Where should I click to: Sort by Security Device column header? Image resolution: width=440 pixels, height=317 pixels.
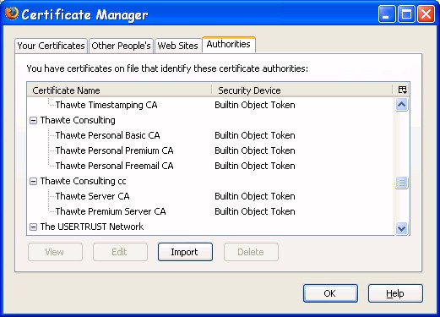[x=302, y=90]
